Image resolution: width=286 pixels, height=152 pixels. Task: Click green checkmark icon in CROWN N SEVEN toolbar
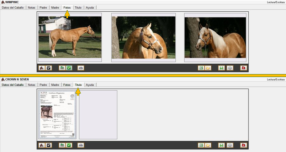pyautogui.click(x=69, y=145)
